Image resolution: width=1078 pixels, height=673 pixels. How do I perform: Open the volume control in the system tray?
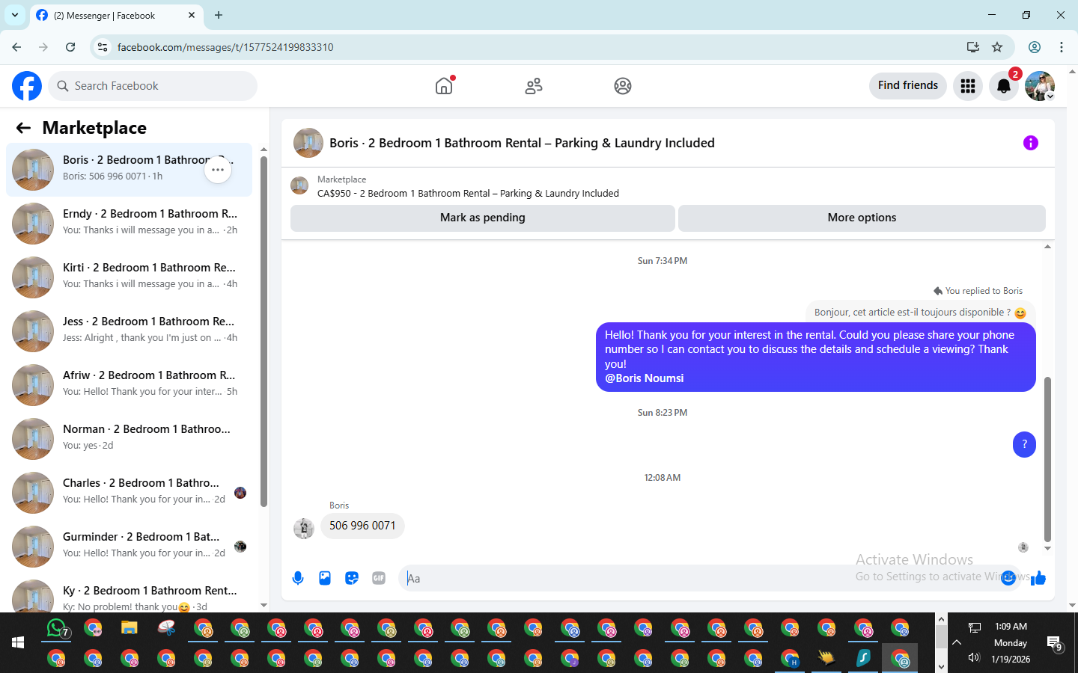click(974, 658)
